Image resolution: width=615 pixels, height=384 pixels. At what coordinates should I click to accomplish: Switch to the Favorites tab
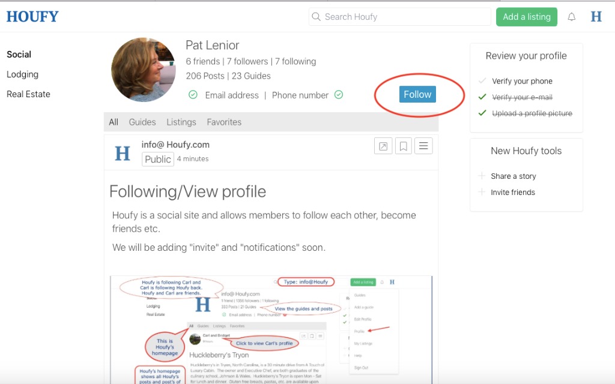(x=224, y=122)
